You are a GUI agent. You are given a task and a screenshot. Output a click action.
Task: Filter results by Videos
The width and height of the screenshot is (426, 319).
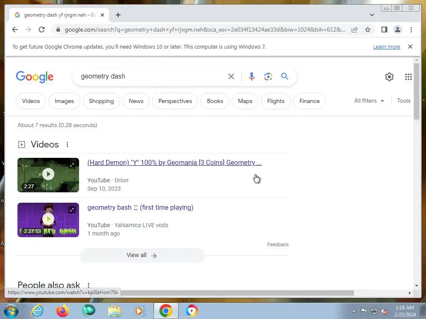click(31, 101)
